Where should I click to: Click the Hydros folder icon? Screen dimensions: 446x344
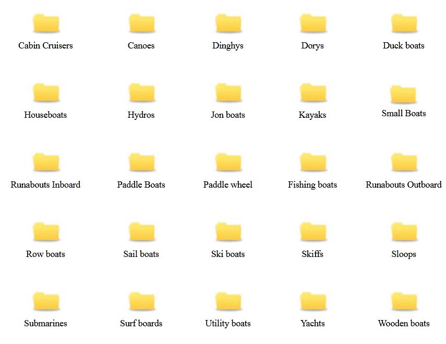(141, 93)
